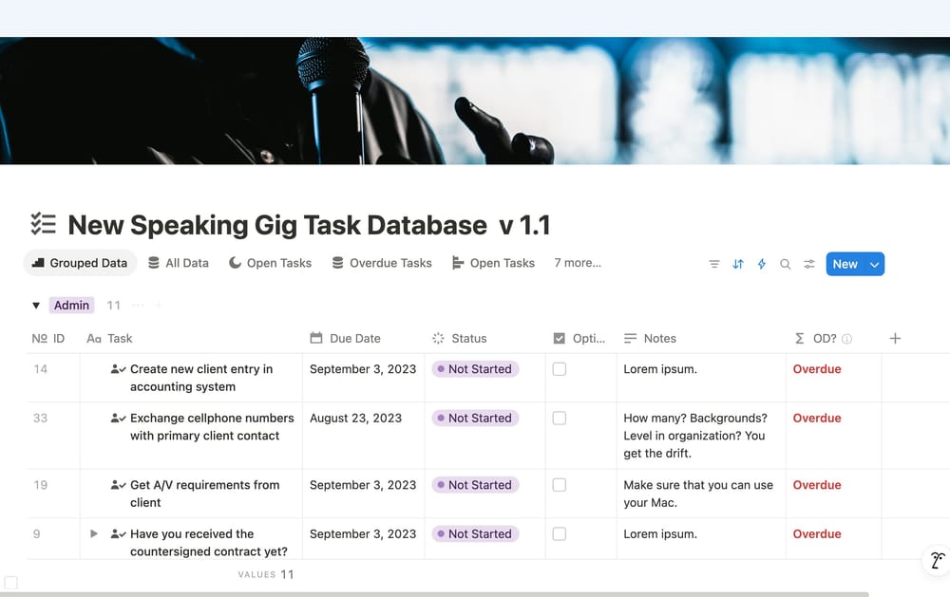Image resolution: width=950 pixels, height=597 pixels.
Task: Click the Not Started status pill on task 19
Action: 474,485
